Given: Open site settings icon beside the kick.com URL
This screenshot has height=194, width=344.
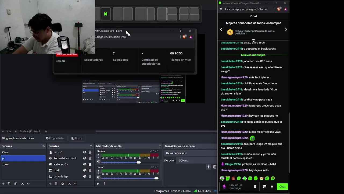Looking at the screenshot, I should (221, 9).
